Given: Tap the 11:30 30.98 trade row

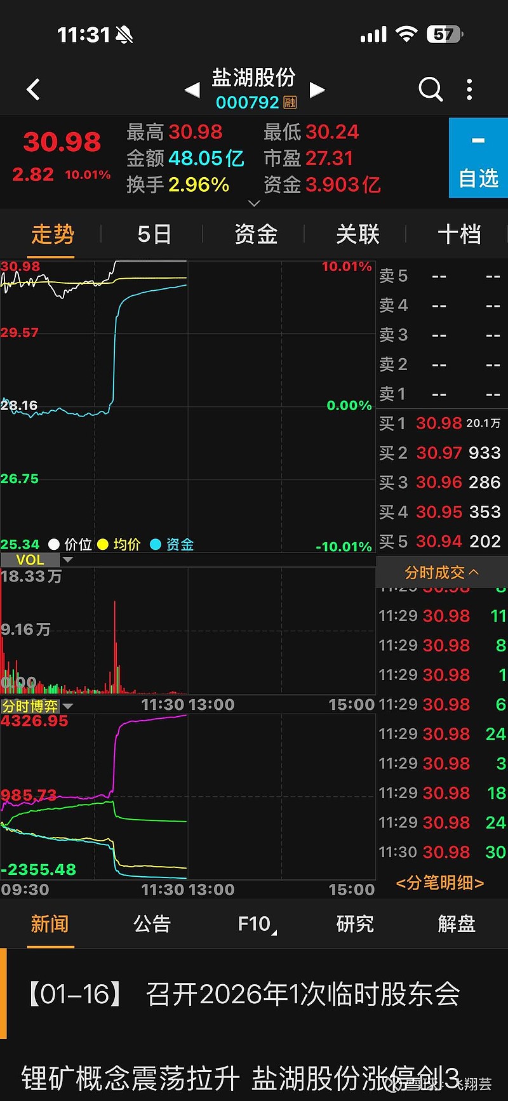Looking at the screenshot, I should pyautogui.click(x=442, y=852).
